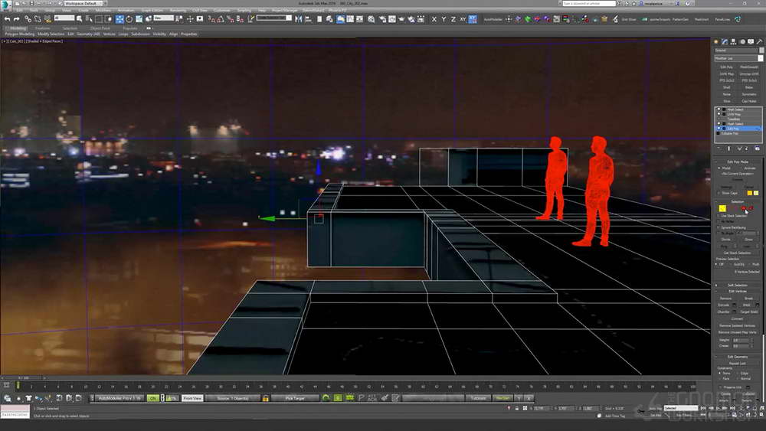Open the Motion command panel tab icon

click(x=742, y=42)
